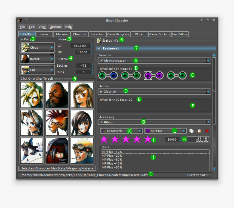This screenshot has width=234, height=208.
Task: Open the Options menu
Action: pyautogui.click(x=55, y=27)
